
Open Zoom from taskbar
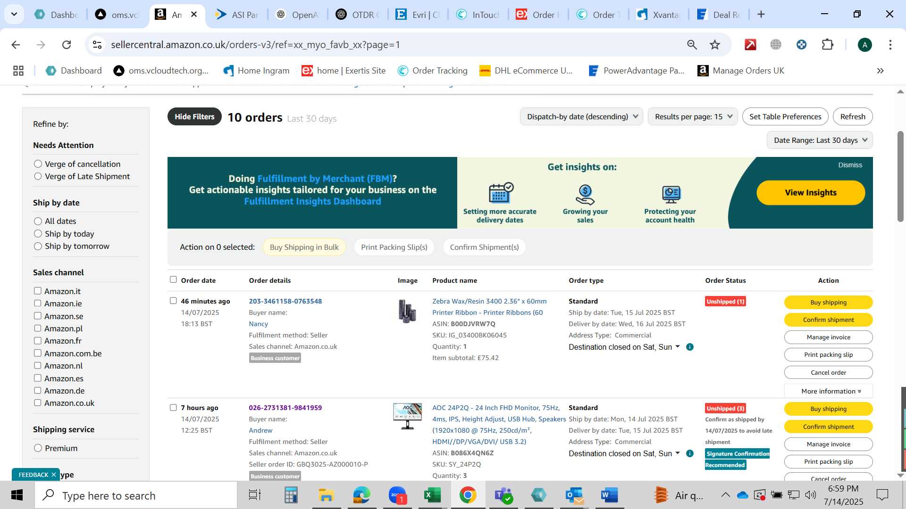click(397, 495)
